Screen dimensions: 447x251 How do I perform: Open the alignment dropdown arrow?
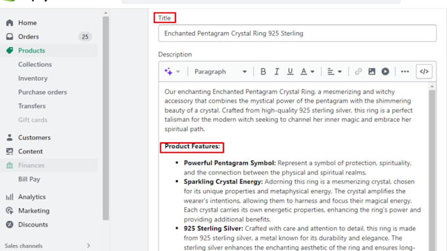coord(340,71)
